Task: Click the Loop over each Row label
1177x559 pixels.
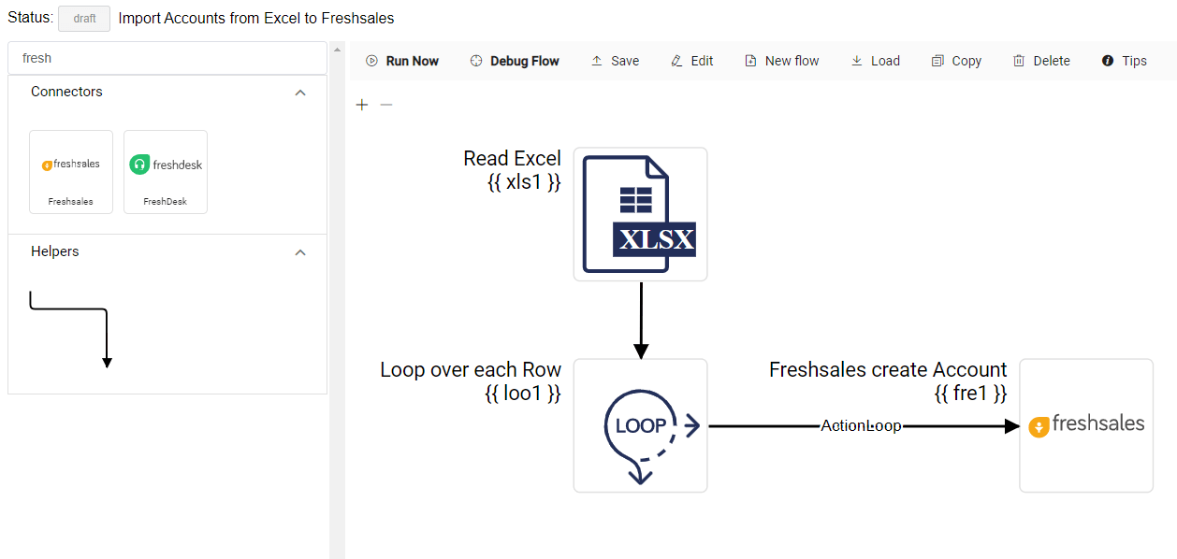Action: (x=471, y=370)
